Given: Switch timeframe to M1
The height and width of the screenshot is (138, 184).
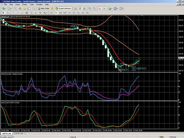Looking at the screenshot, I should (52, 13).
